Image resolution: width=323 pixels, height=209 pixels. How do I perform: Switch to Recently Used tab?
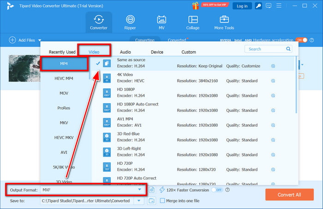[x=62, y=52]
